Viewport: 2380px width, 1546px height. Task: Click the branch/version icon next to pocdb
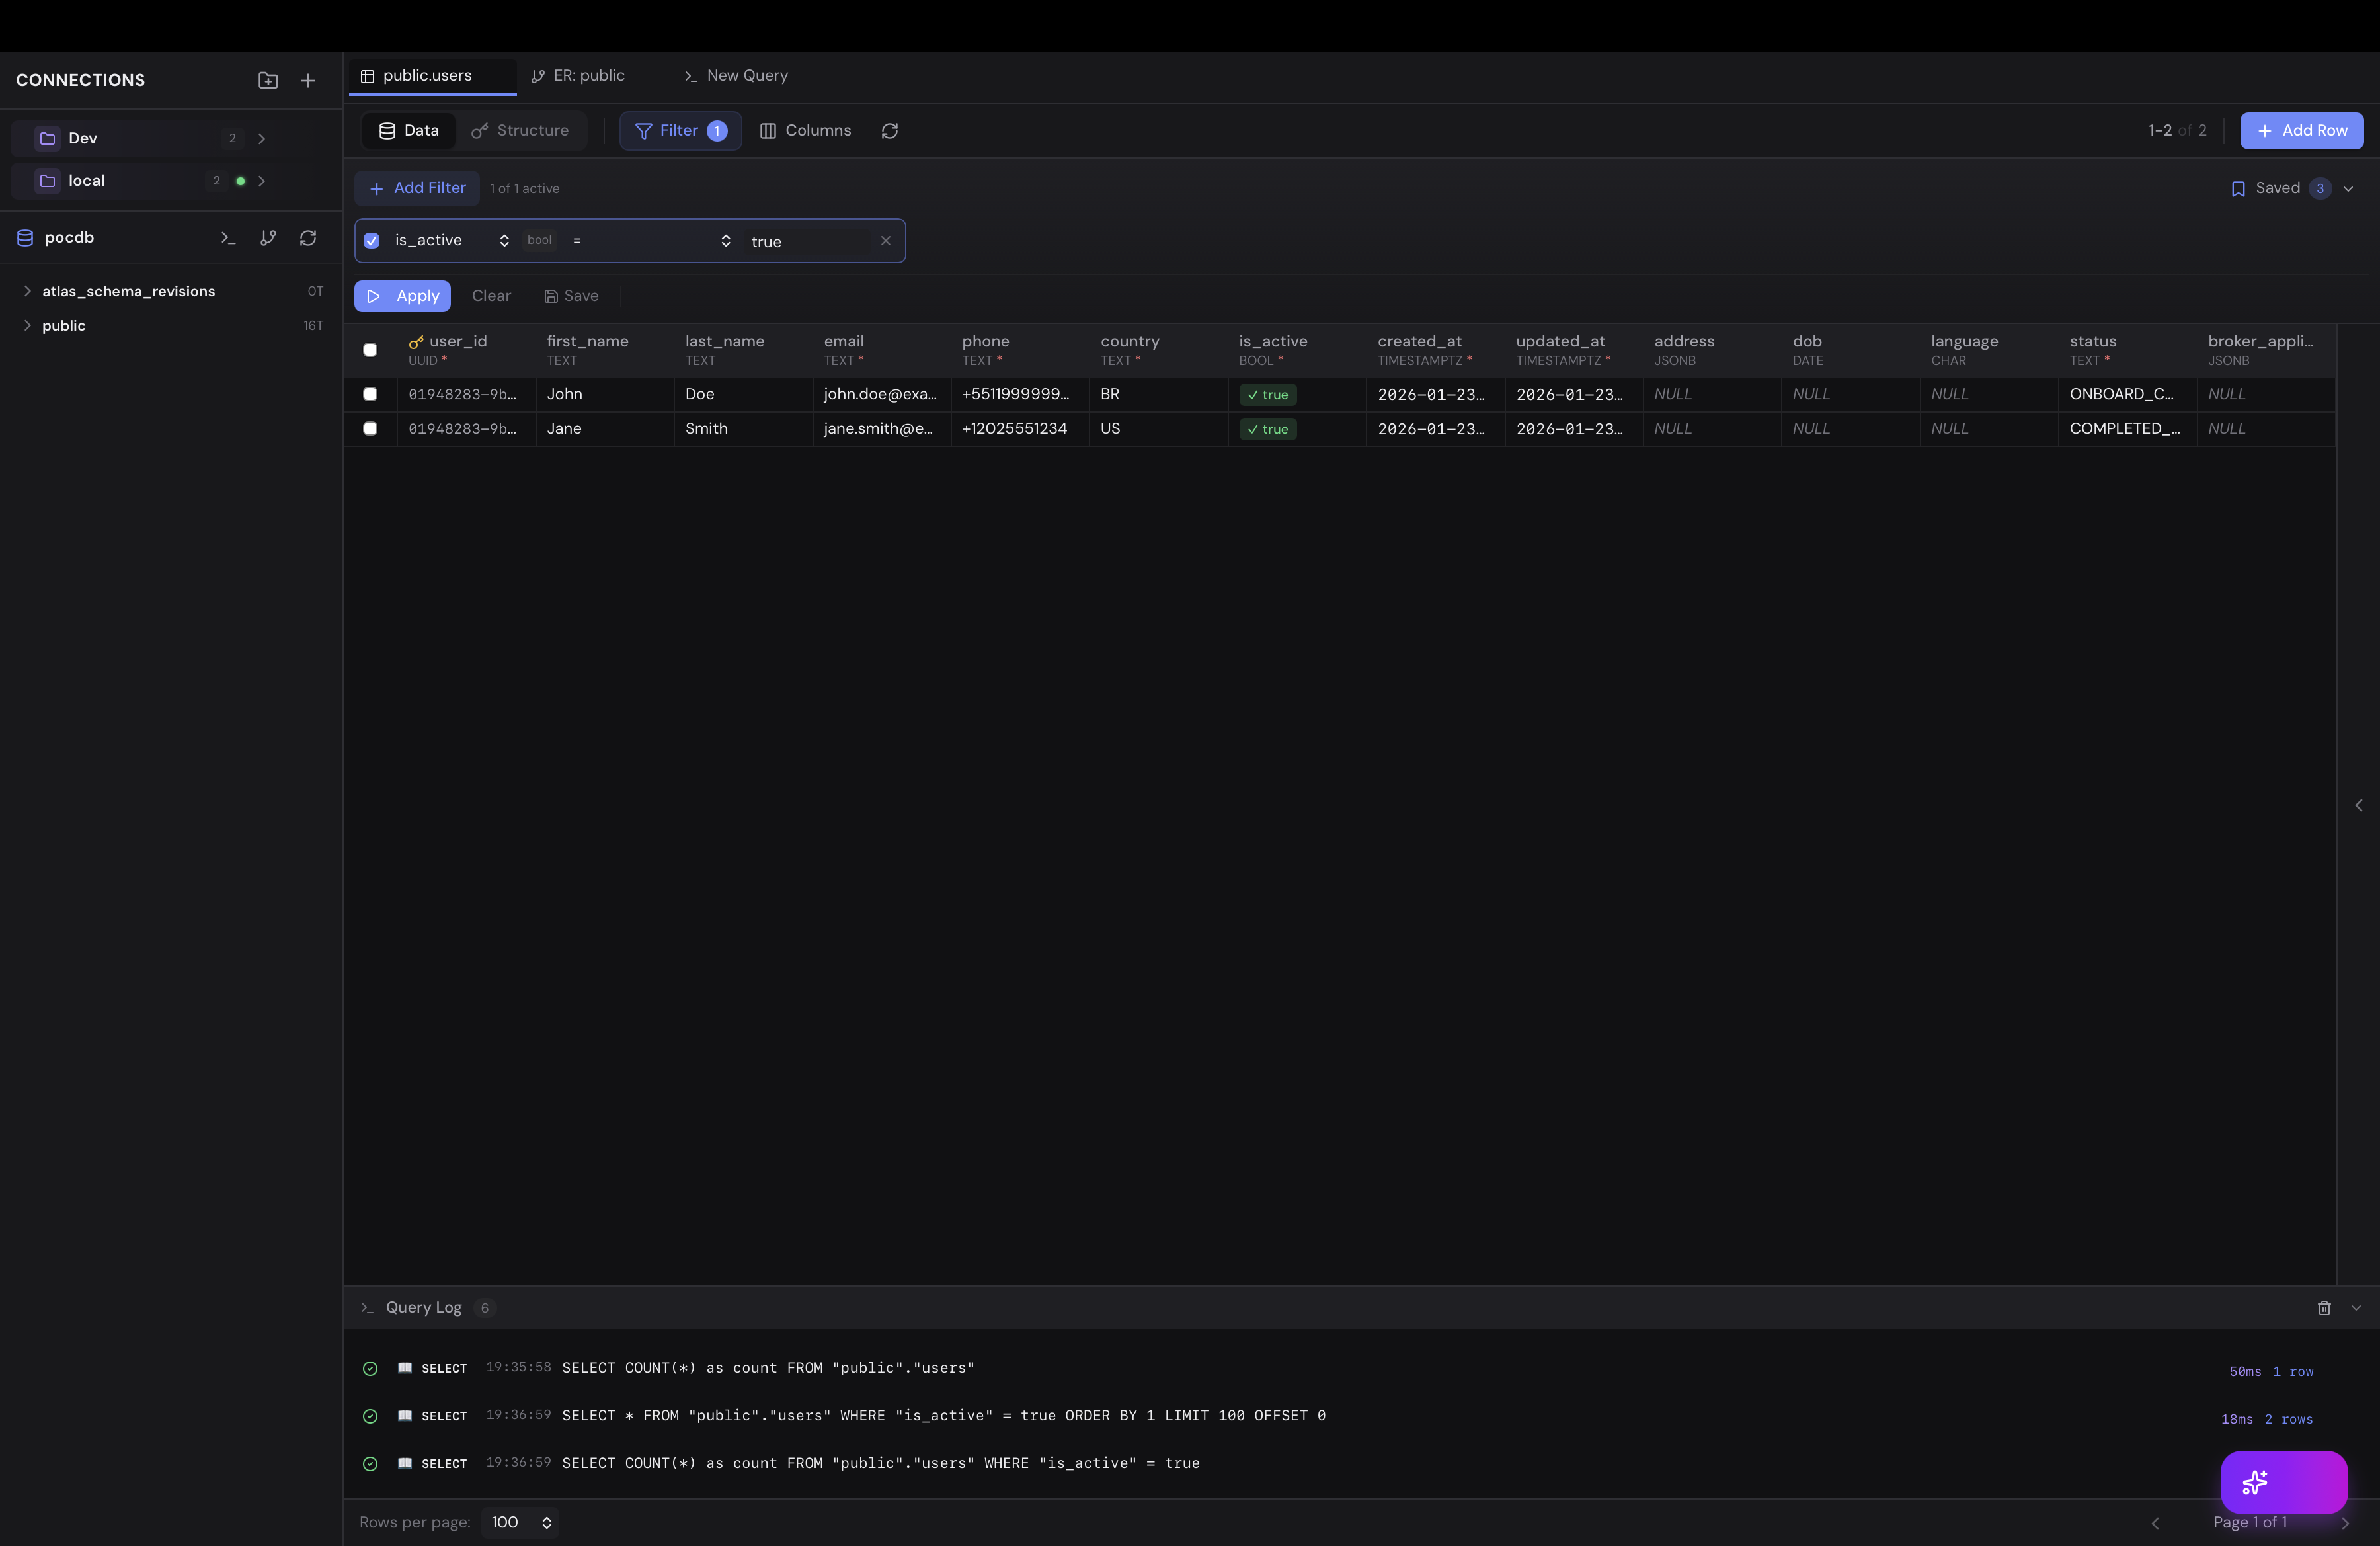point(268,238)
